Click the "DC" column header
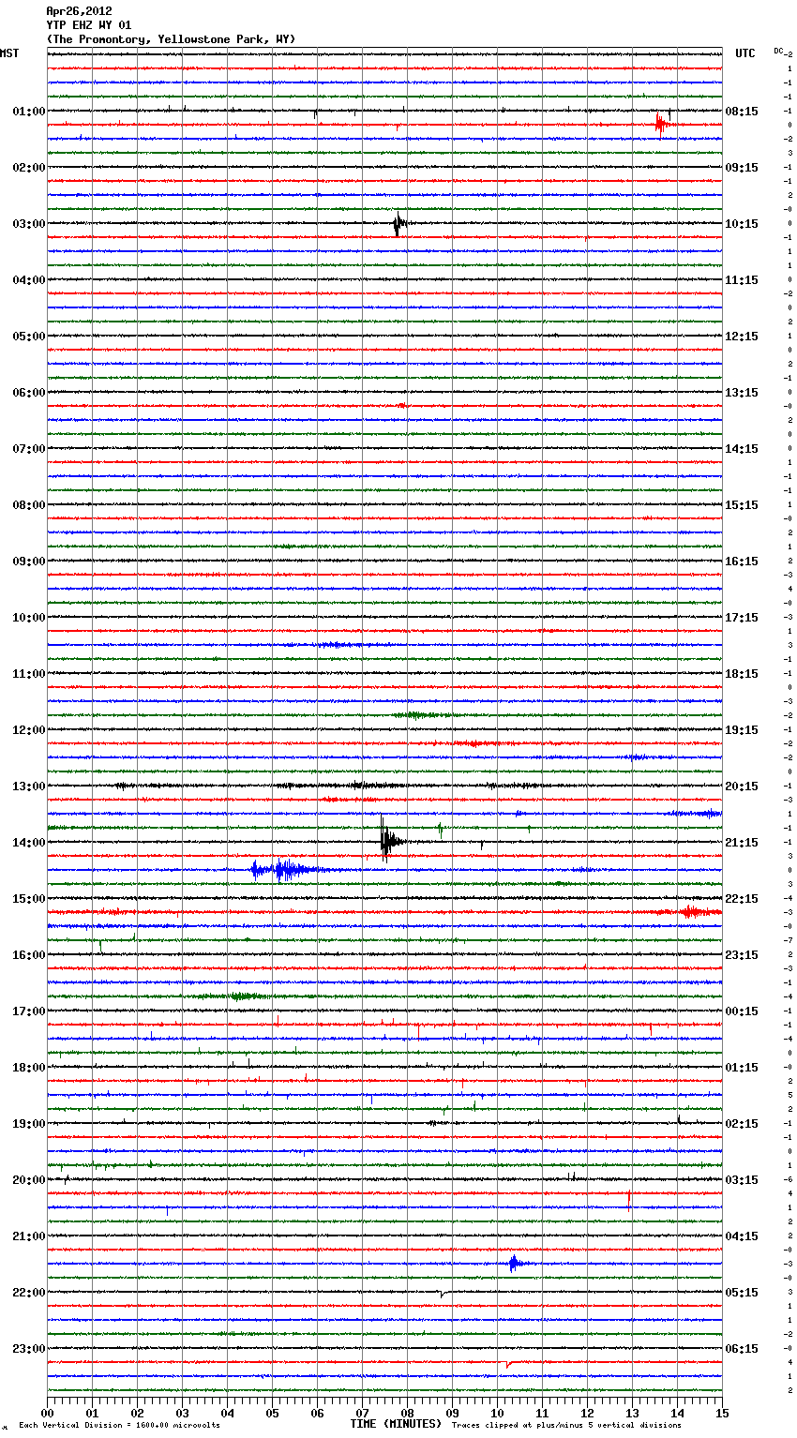797x1438 pixels. point(778,51)
